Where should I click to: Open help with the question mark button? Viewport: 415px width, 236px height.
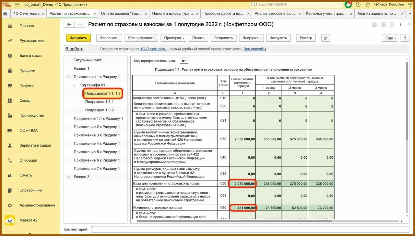pos(405,38)
